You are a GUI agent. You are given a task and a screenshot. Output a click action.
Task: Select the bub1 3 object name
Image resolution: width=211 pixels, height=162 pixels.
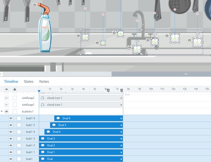click(31, 139)
